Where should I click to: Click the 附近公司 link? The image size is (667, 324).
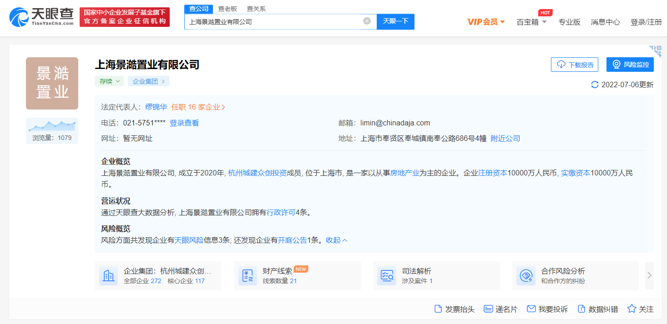(x=505, y=139)
